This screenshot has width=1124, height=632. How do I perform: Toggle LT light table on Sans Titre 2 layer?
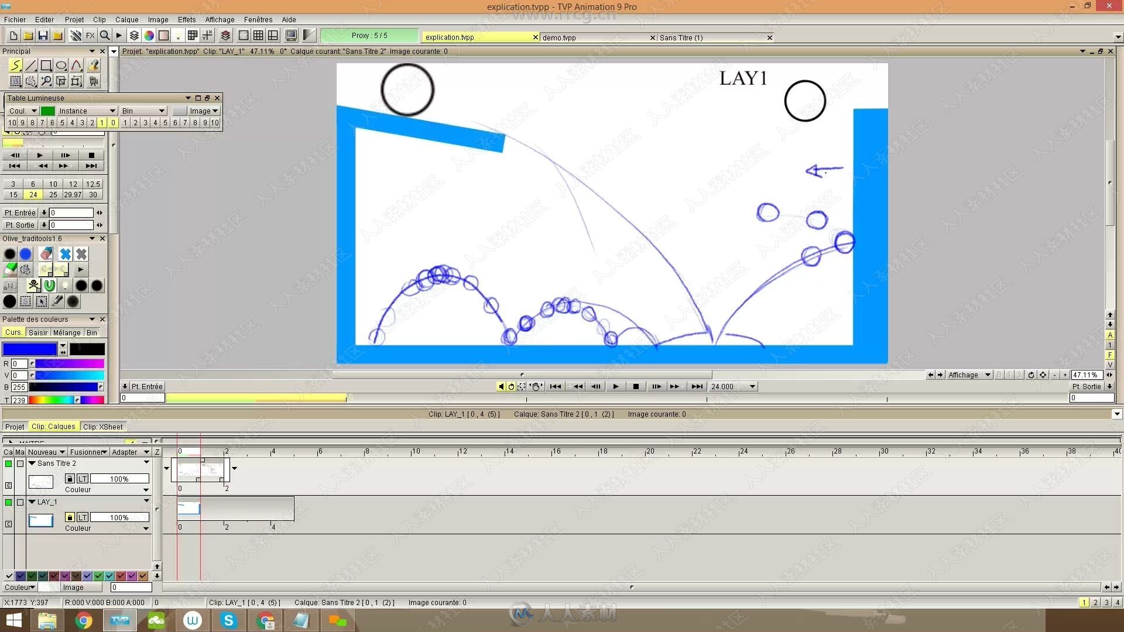pyautogui.click(x=83, y=479)
